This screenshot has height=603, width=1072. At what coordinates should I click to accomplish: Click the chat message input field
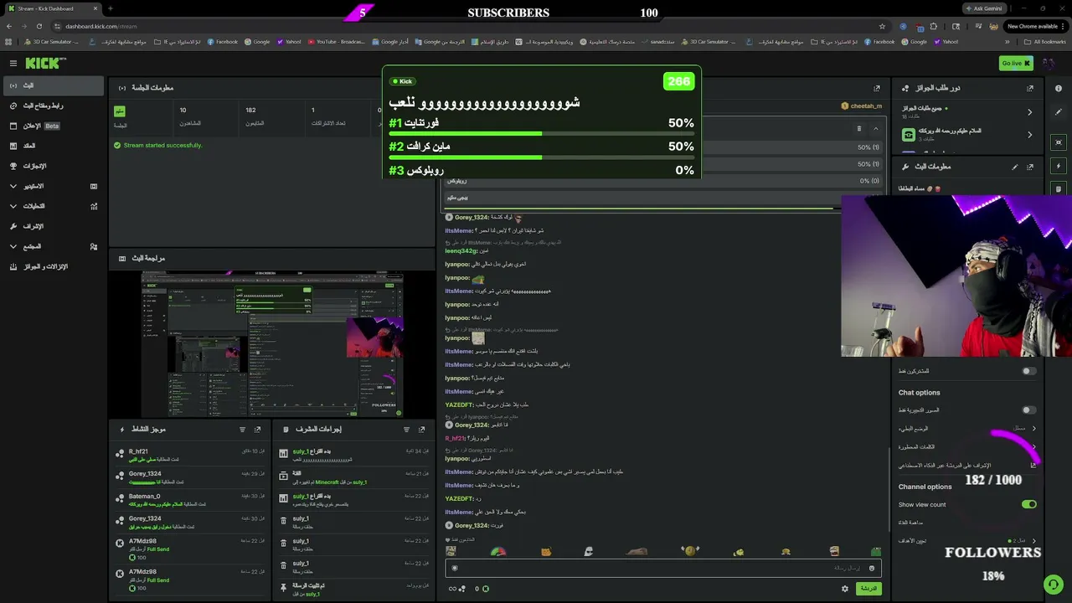663,568
